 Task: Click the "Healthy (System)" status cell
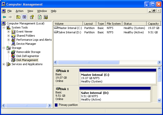[x=134, y=28]
